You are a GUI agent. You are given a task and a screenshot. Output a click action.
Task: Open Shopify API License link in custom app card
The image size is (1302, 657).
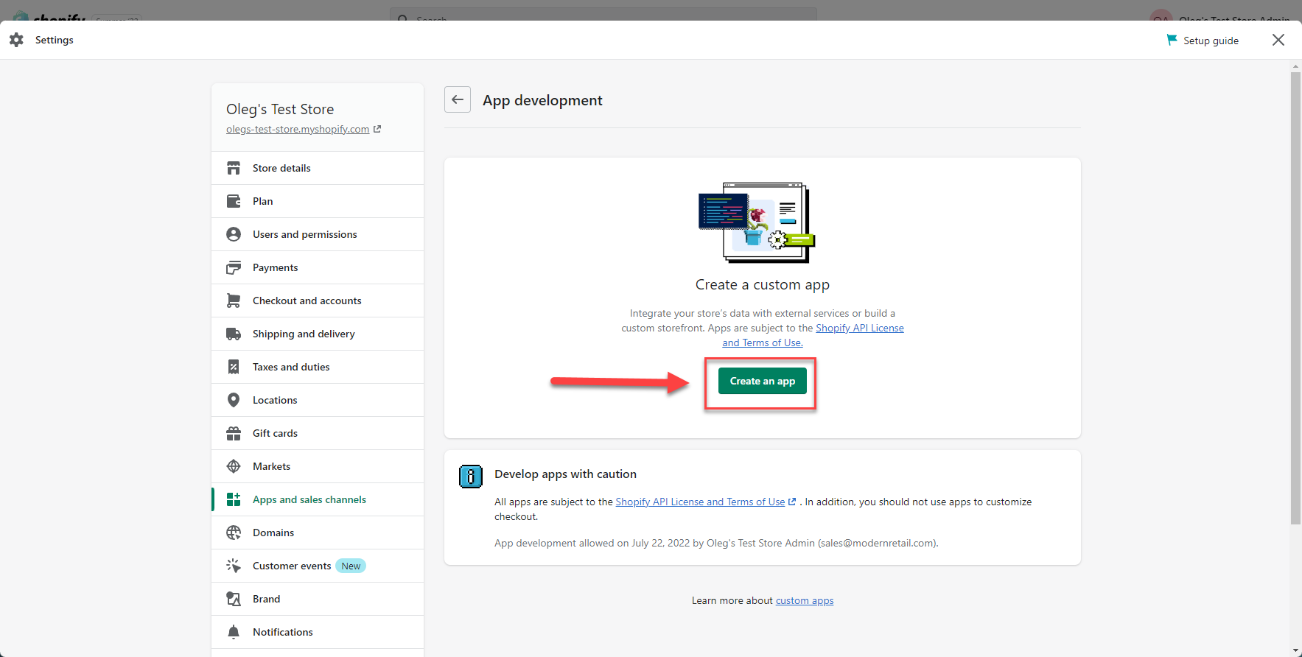coord(860,328)
